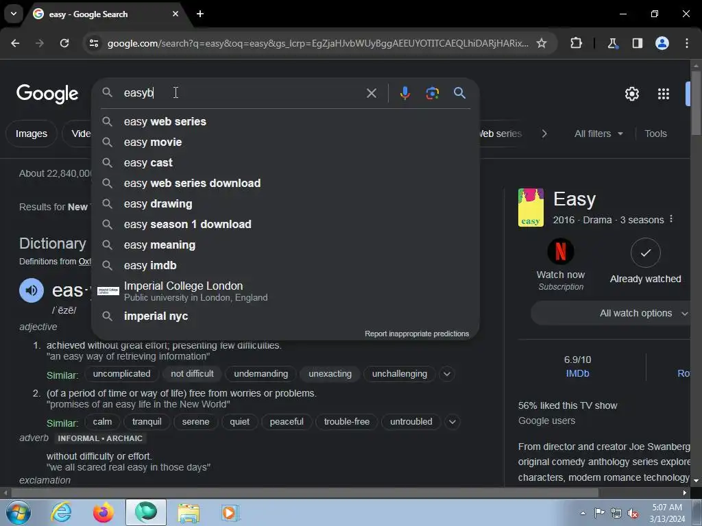702x526 pixels.
Task: Click the not difficult synonym chip
Action: tap(192, 373)
